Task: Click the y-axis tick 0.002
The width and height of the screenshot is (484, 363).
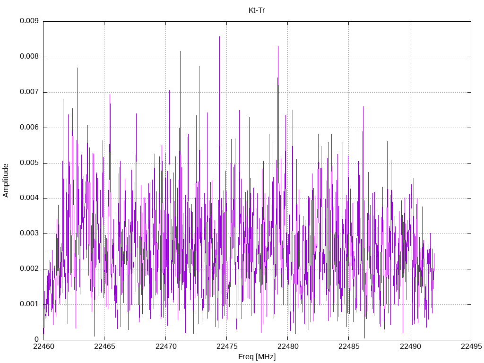Action: (29, 269)
